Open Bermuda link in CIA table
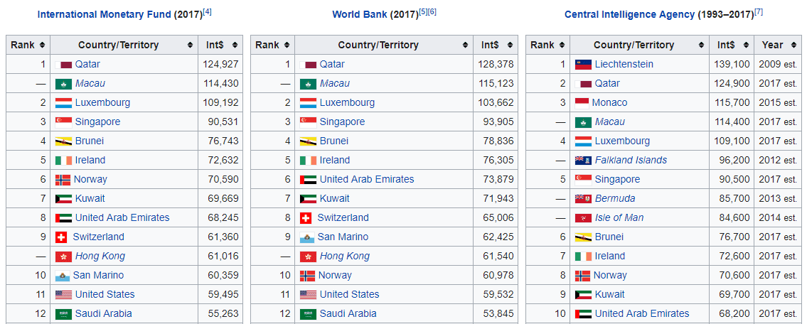 (615, 199)
